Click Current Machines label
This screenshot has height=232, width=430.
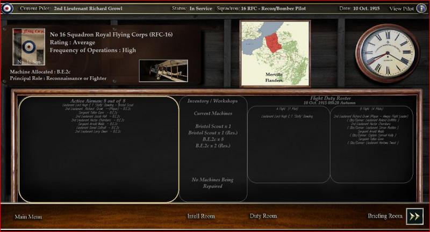point(213,113)
